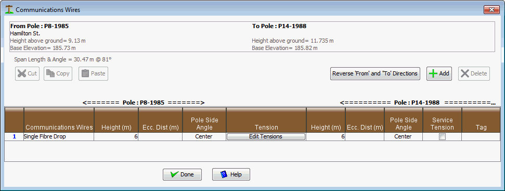Click Done to close the dialog

(x=183, y=174)
